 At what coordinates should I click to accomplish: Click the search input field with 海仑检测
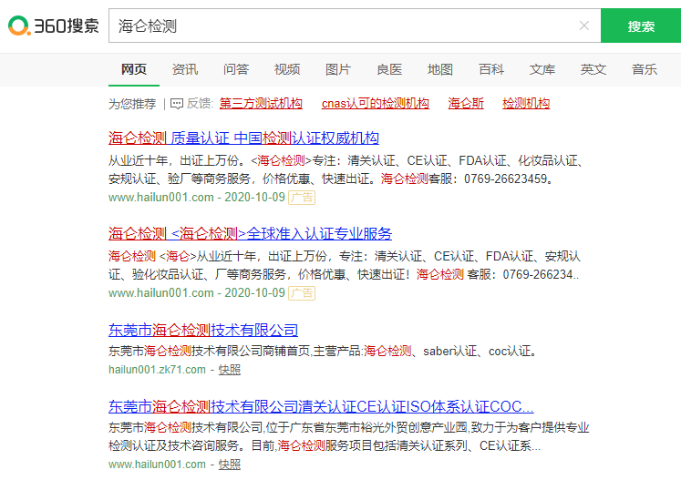(342, 26)
